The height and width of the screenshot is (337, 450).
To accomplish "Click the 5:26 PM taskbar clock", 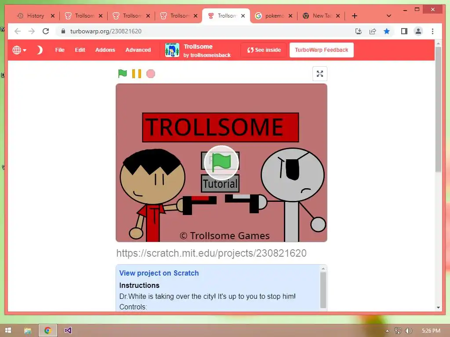I will [x=431, y=331].
